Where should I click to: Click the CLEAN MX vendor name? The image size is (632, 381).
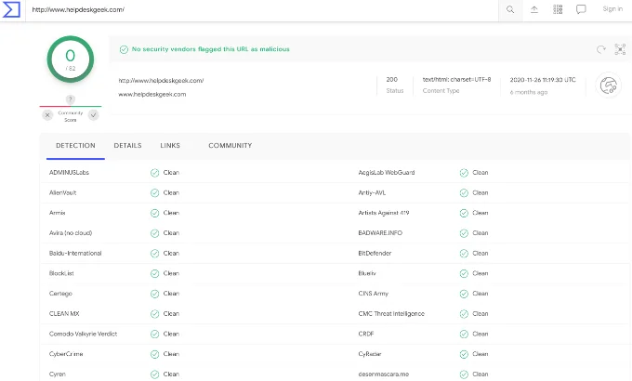pyautogui.click(x=64, y=314)
